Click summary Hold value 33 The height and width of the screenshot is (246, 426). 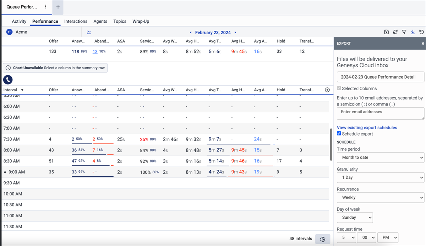279,51
